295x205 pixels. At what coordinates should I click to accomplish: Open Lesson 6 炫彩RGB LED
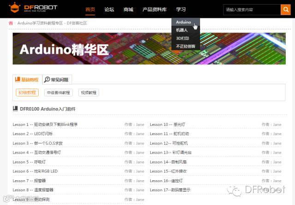click(x=35, y=171)
